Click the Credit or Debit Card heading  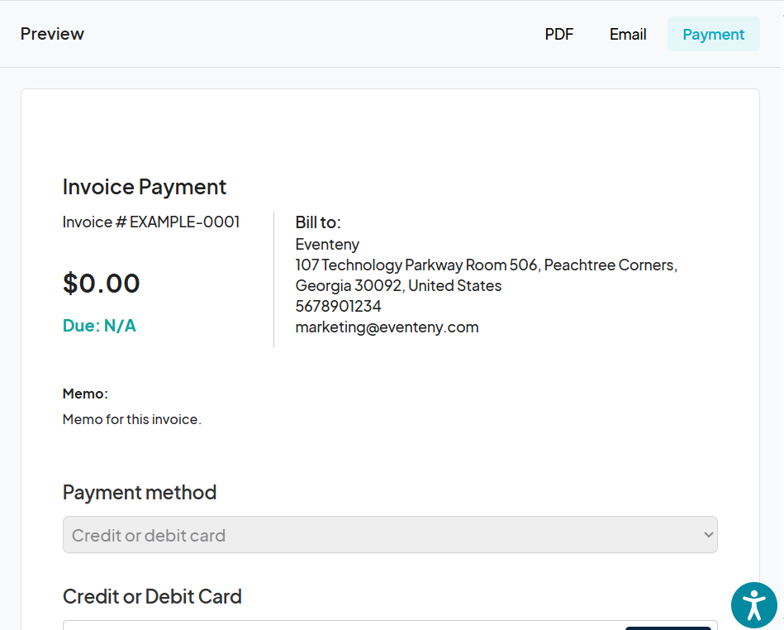[152, 596]
